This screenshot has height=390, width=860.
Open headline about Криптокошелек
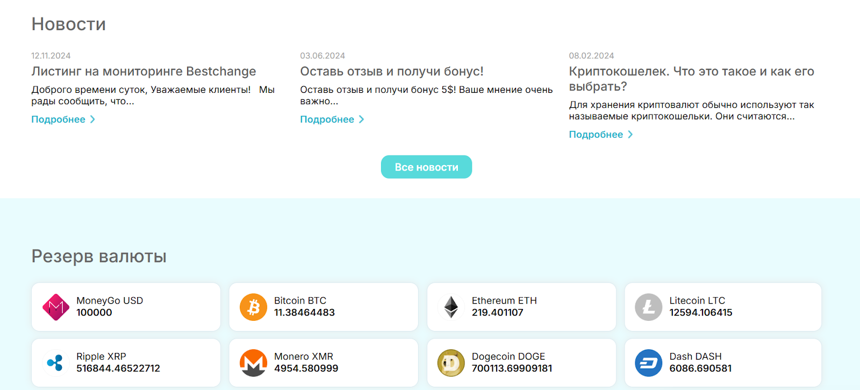pos(692,79)
